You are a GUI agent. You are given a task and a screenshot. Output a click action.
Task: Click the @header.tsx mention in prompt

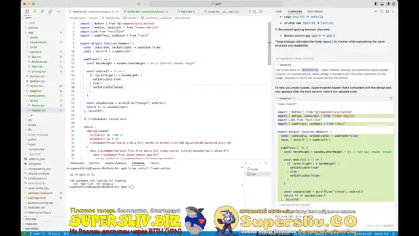(310, 70)
